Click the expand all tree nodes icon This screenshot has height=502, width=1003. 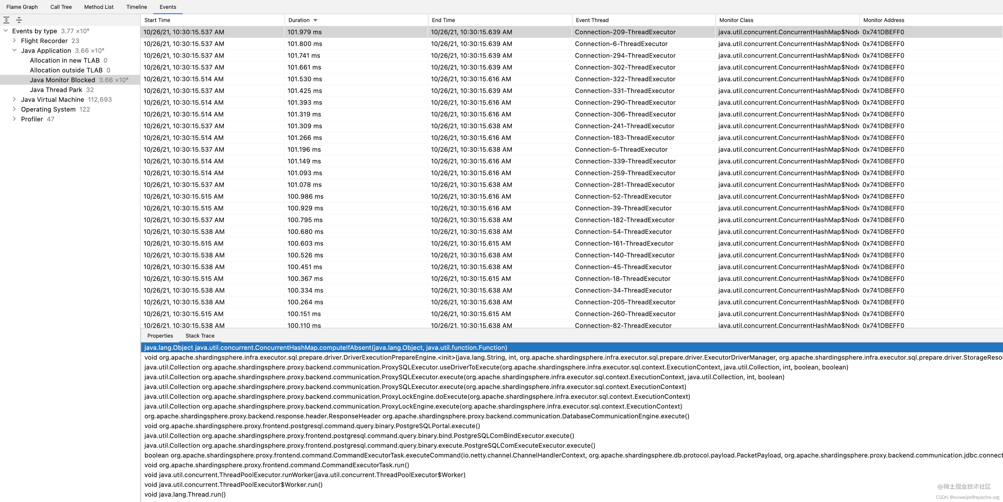point(7,20)
